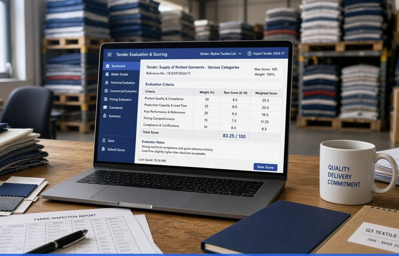
Task: Click the Max Score: 100 label
Action: point(266,69)
